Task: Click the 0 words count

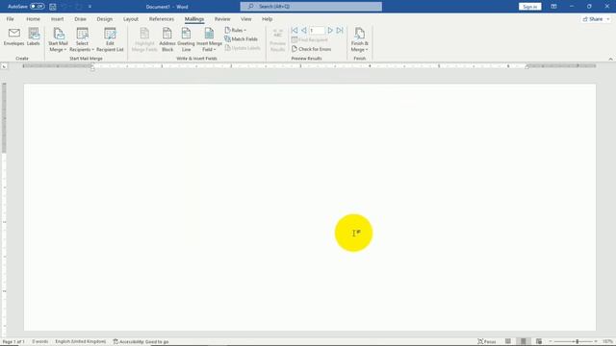Action: coord(40,342)
